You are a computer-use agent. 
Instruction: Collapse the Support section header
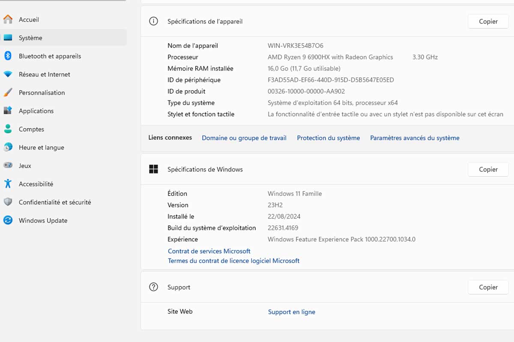coord(327,287)
